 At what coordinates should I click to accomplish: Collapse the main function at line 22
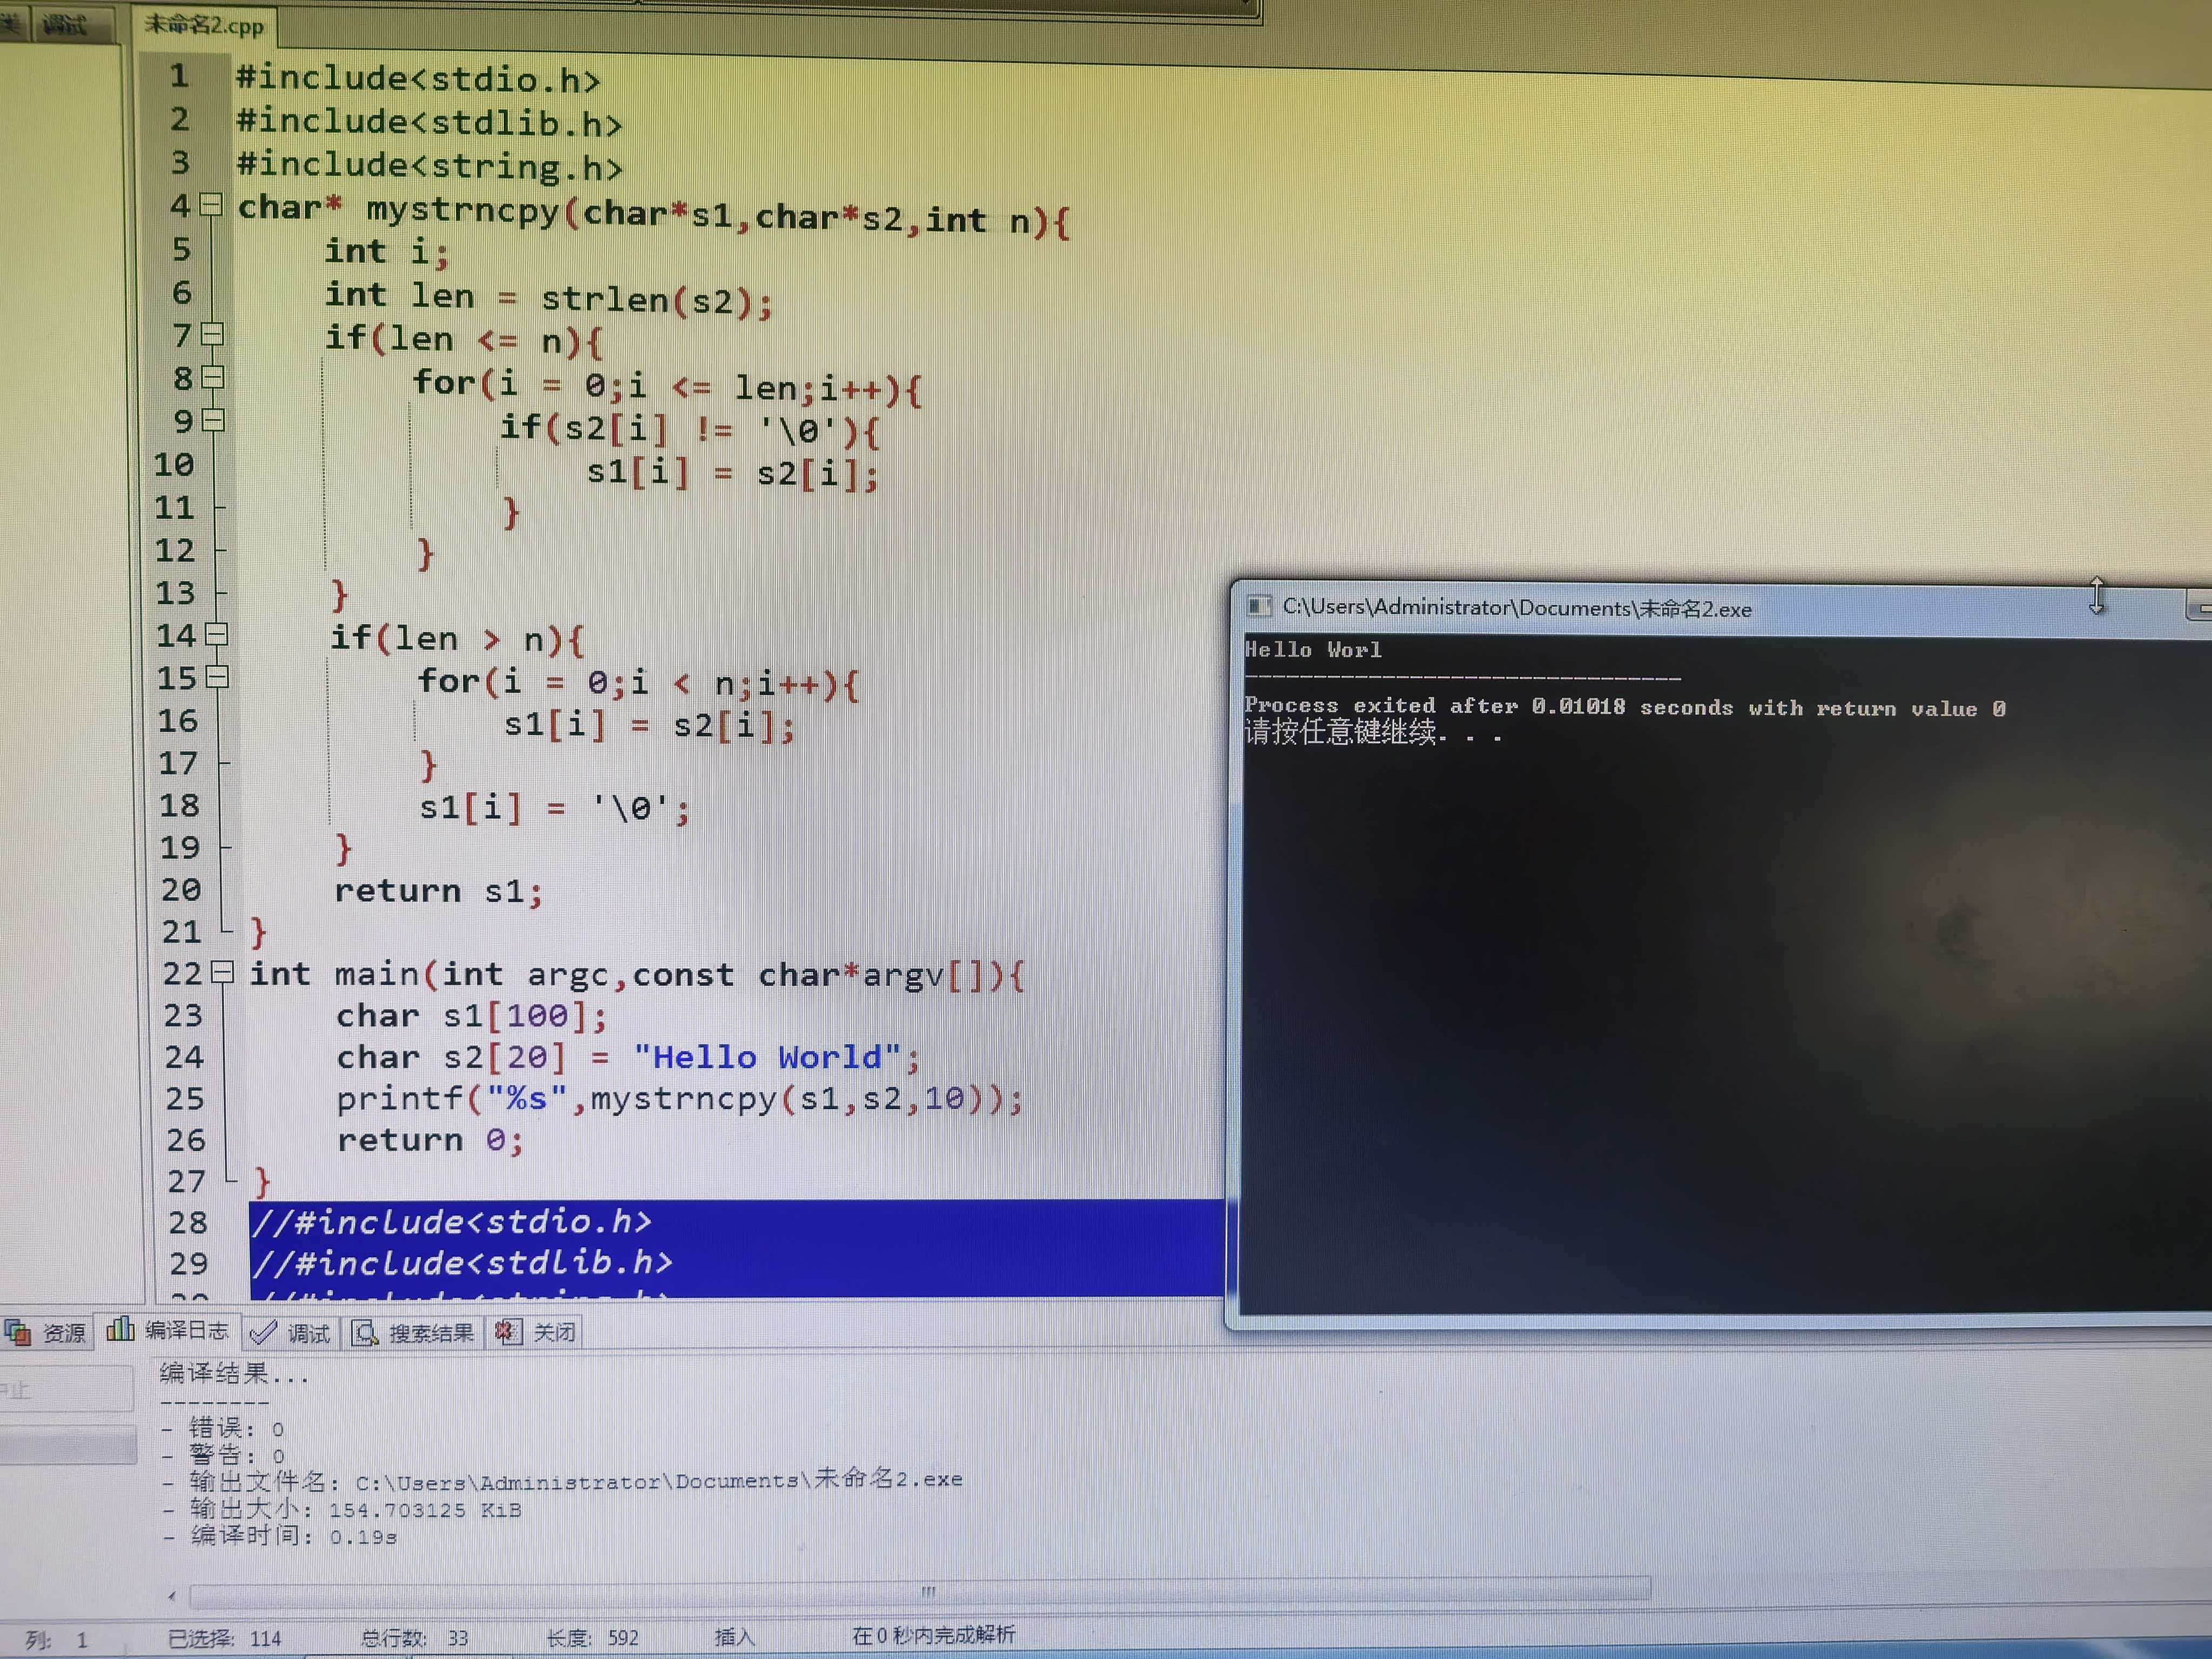(x=223, y=972)
